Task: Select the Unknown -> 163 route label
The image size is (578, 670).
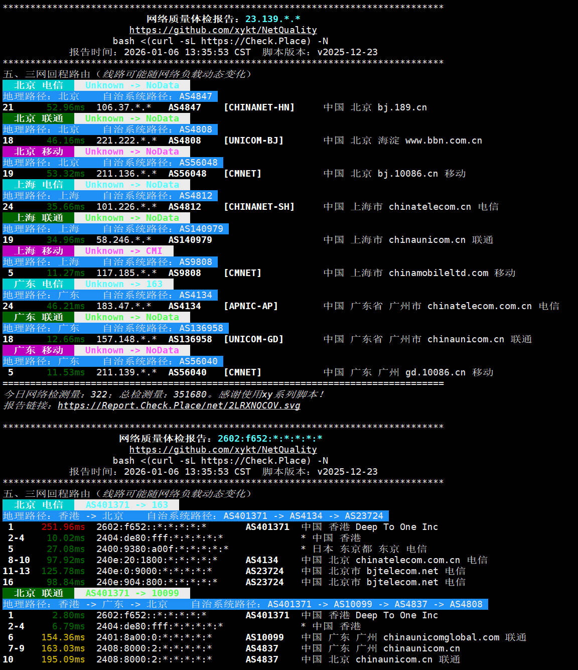Action: 123,284
